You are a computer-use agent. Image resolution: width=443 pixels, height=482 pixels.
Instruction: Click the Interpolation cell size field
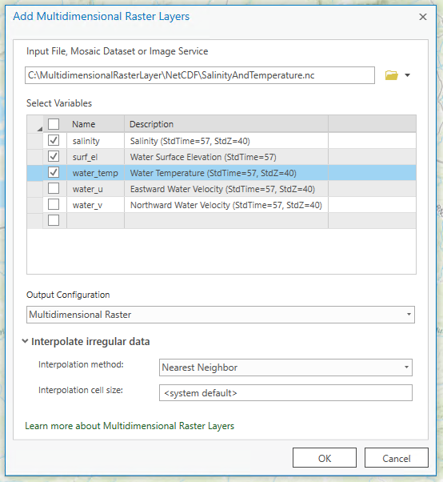[x=285, y=393]
